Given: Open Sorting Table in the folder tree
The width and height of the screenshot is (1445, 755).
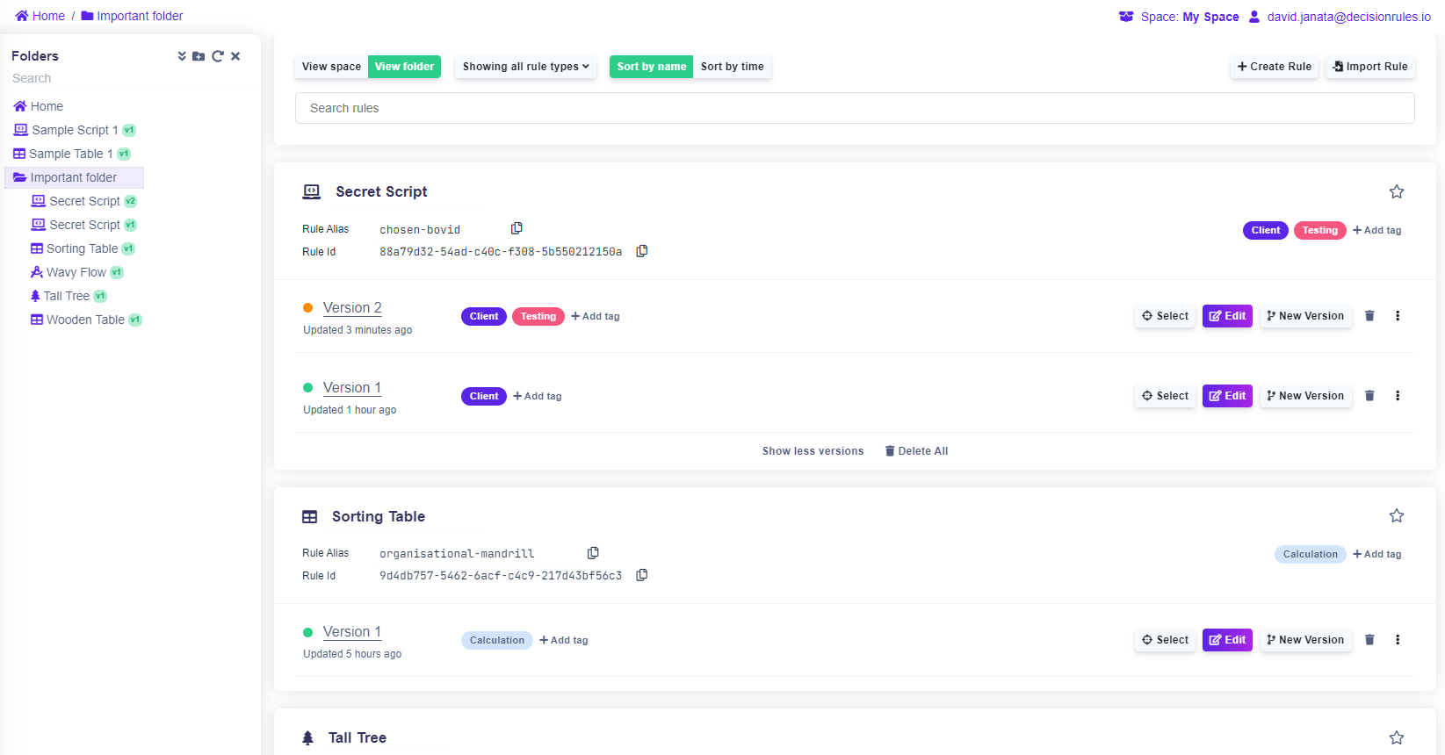Looking at the screenshot, I should click(83, 248).
